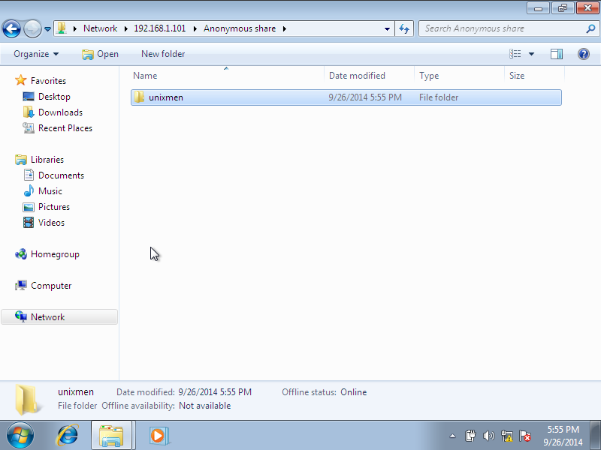601x450 pixels.
Task: Click the large unixmen folder in details pane
Action: 27,400
